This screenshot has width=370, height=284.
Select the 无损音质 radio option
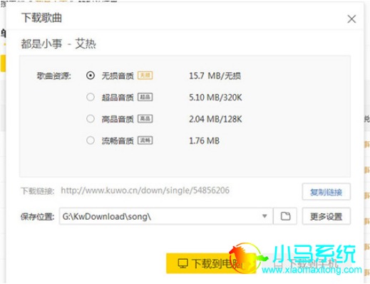(x=91, y=76)
